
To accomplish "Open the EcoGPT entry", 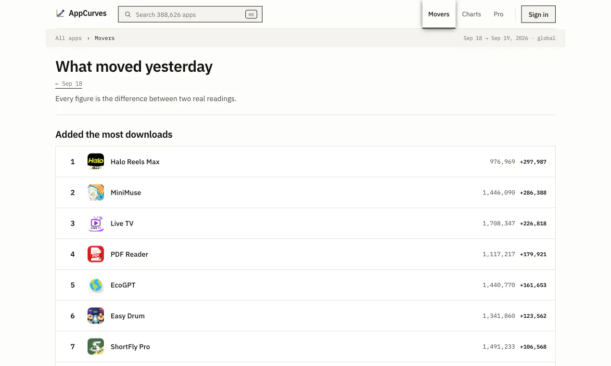I will (x=305, y=285).
